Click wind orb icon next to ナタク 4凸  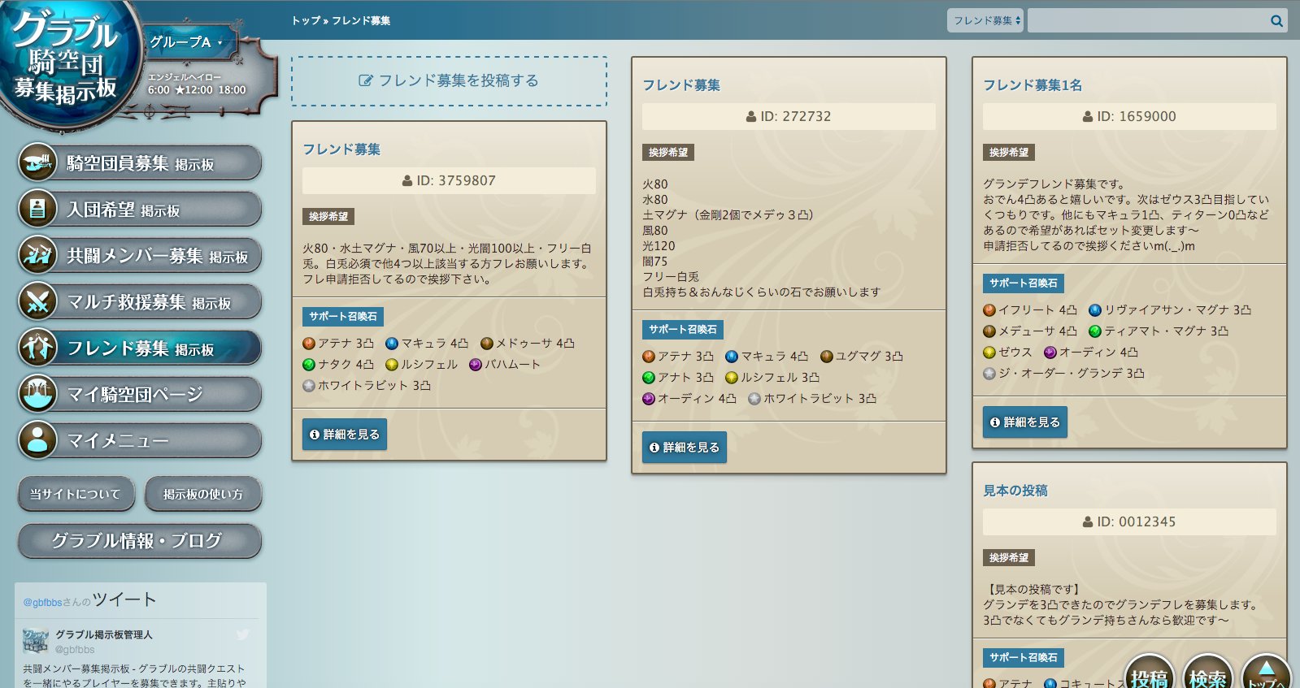point(309,365)
